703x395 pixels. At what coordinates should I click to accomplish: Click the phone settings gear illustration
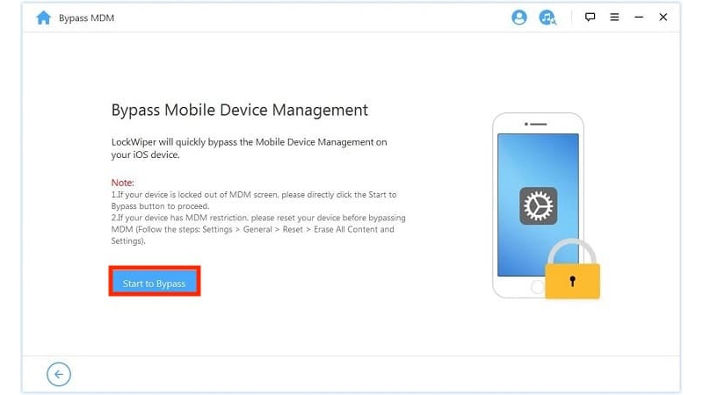click(x=538, y=206)
